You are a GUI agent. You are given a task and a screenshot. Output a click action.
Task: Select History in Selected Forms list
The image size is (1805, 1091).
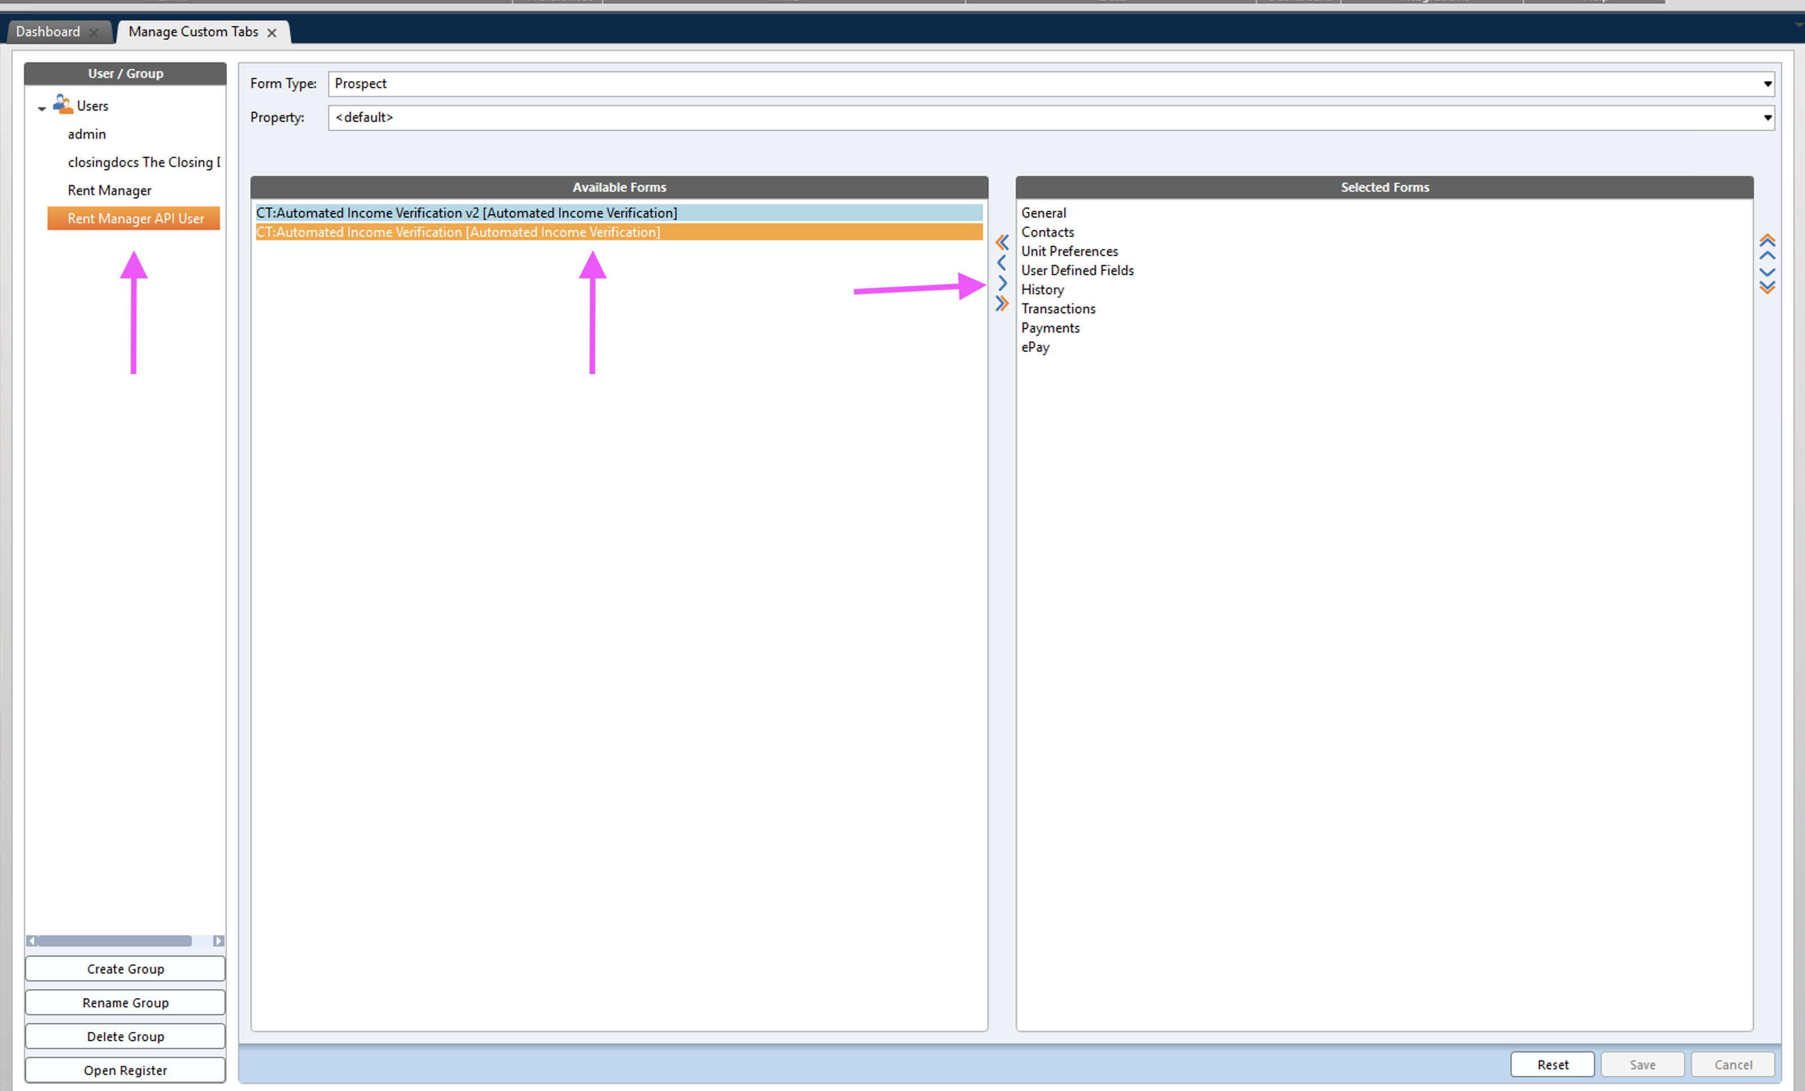pos(1043,289)
